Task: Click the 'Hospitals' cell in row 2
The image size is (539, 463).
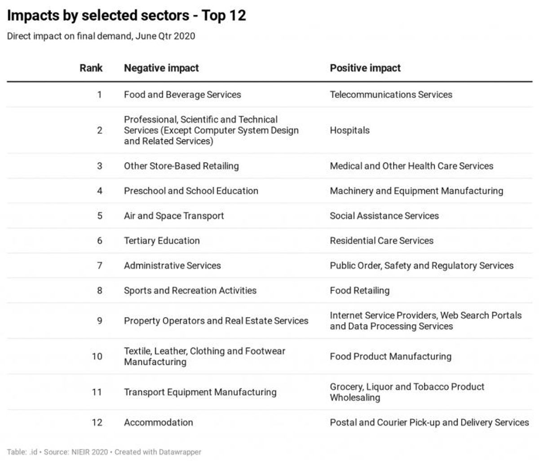Action: [x=349, y=130]
